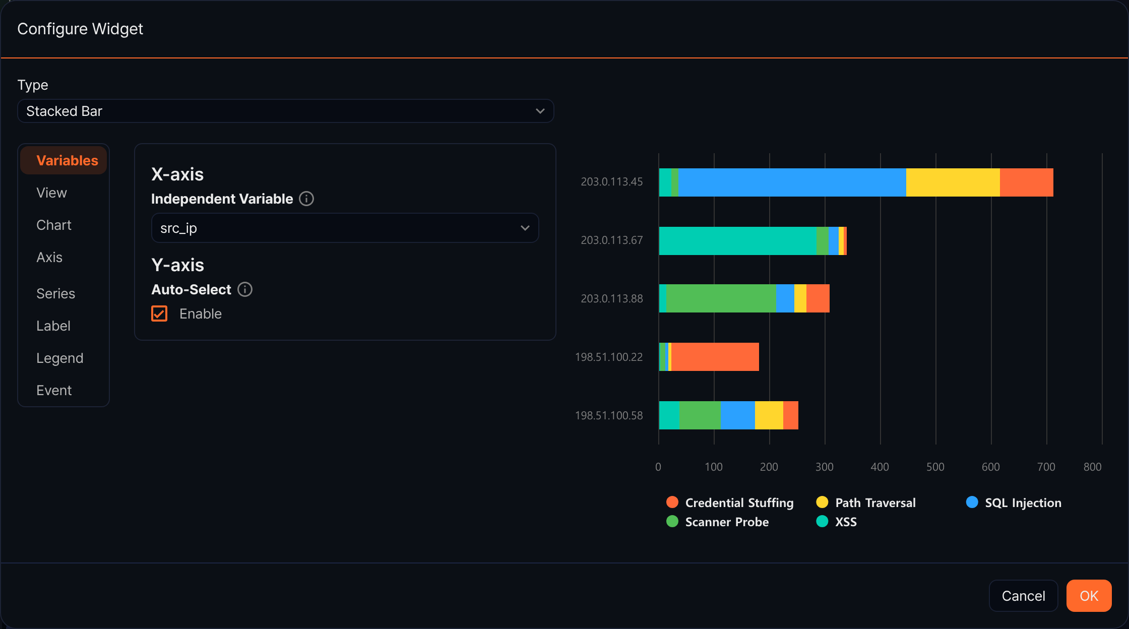
Task: Click the 203.0.113.45 axis label
Action: pyautogui.click(x=611, y=182)
